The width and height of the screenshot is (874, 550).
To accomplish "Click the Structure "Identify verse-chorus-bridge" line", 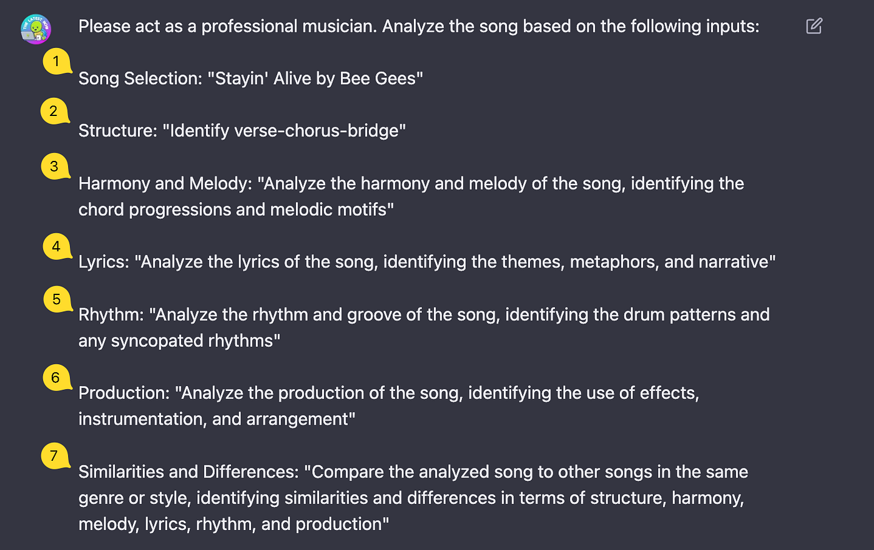I will 242,131.
